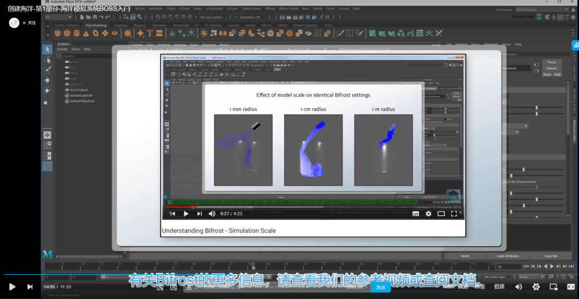Create a polygon cylinder from shelf
Viewport: 579px width, 299px height.
(x=76, y=33)
